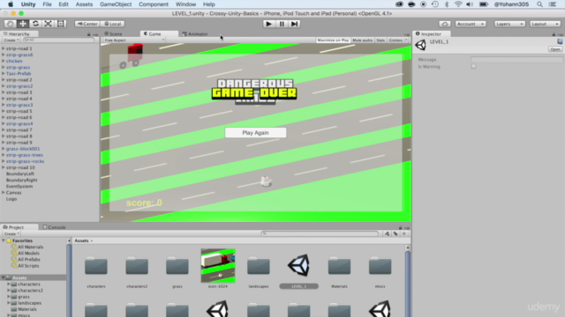Open the Gizmos dropdown
The width and height of the screenshot is (565, 317).
[398, 41]
